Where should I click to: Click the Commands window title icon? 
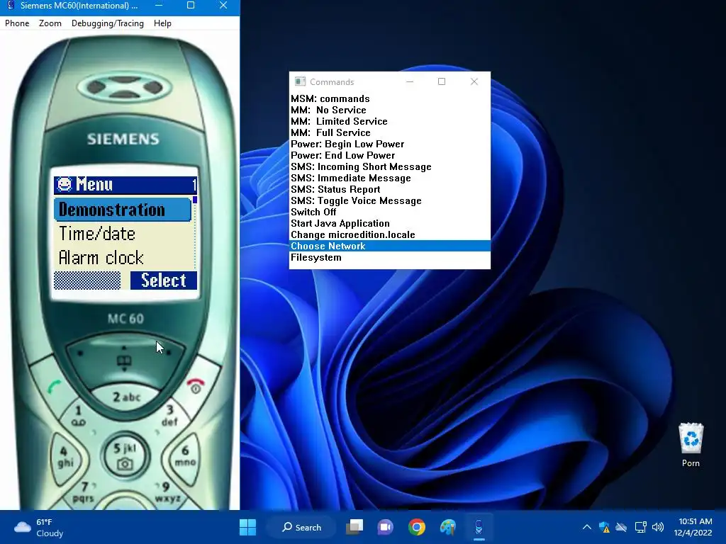tap(300, 81)
